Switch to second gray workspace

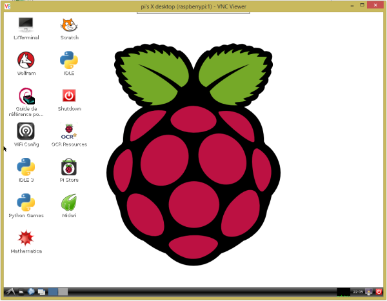(x=63, y=292)
